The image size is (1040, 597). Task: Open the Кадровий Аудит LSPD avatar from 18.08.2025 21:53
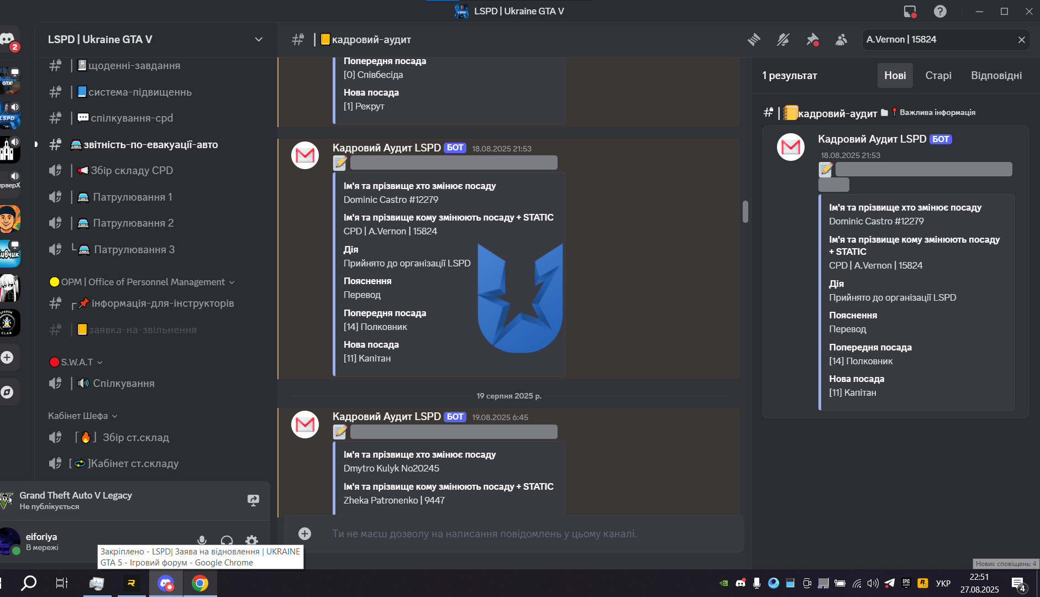[x=305, y=155]
